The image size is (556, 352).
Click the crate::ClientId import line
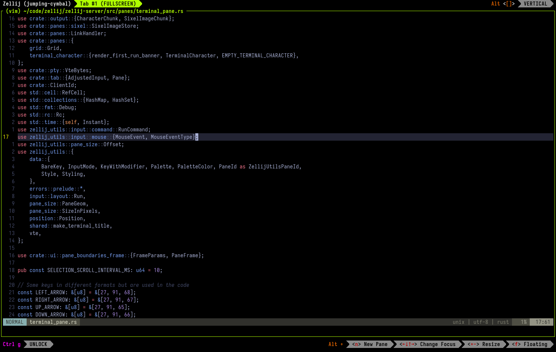pos(47,85)
